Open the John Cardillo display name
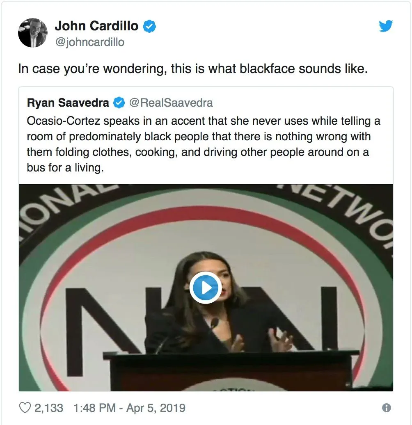Screen dimensions: 412x425 point(97,26)
